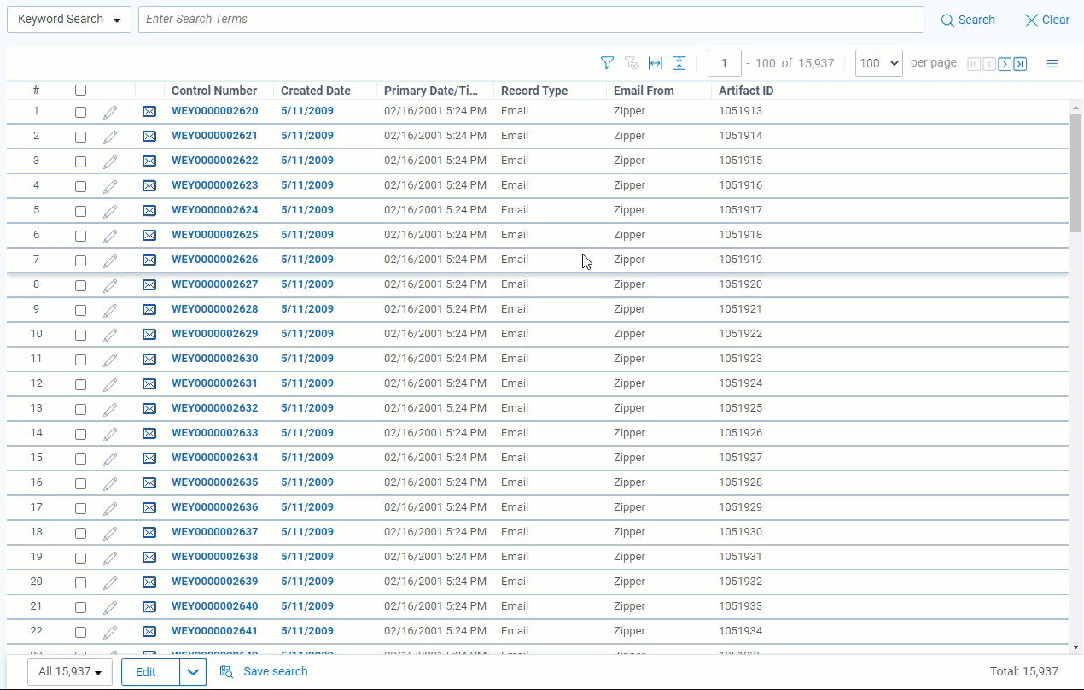Viewport: 1084px width, 690px height.
Task: Click the email envelope icon for WEY0000002625
Action: pyautogui.click(x=149, y=236)
